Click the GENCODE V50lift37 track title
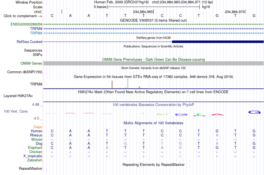264x175 pixels. coord(153,20)
